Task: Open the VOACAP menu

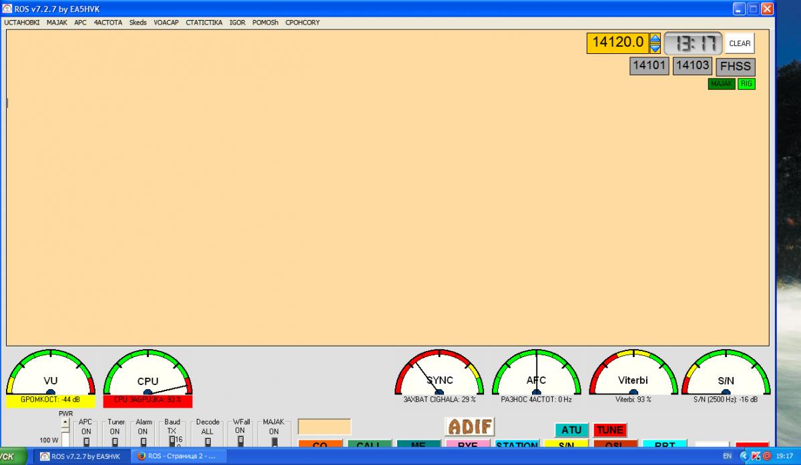Action: [x=166, y=22]
